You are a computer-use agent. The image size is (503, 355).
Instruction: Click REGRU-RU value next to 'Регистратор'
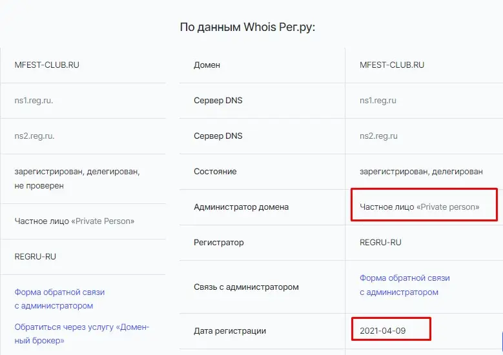pyautogui.click(x=380, y=243)
